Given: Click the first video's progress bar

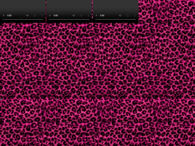Looking at the screenshot, I should (23, 19).
